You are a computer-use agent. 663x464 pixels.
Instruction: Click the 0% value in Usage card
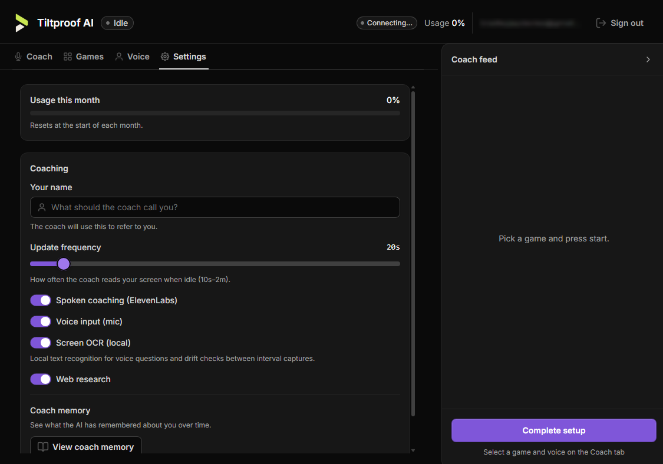393,100
